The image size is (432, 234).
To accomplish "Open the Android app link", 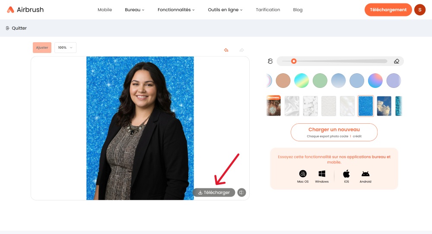I will [365, 176].
